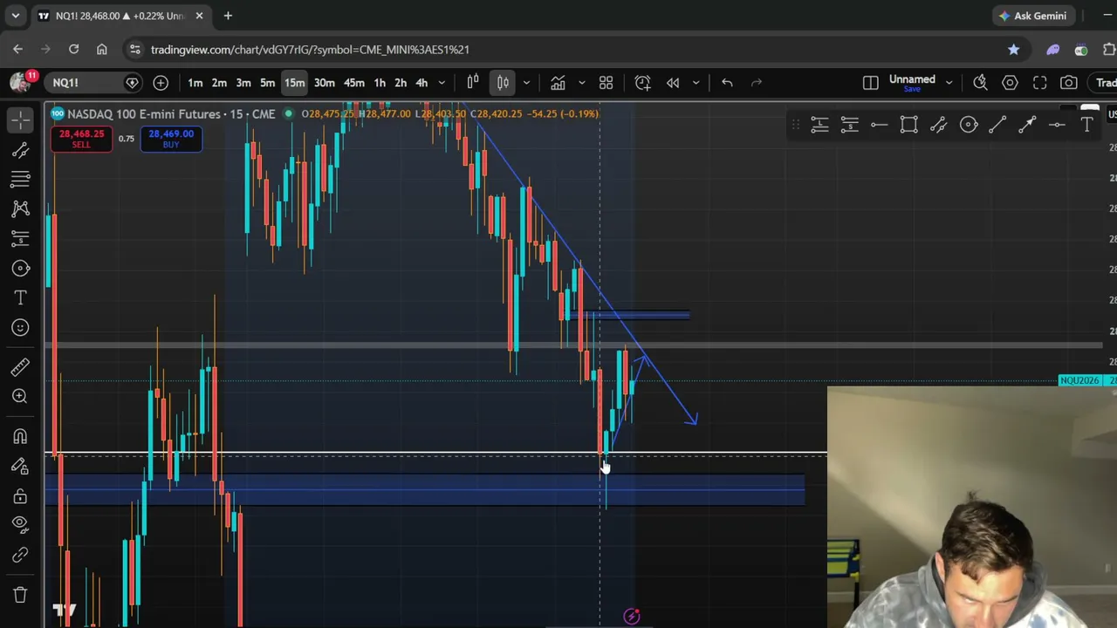
Task: Enter fullscreen mode
Action: (x=1040, y=83)
